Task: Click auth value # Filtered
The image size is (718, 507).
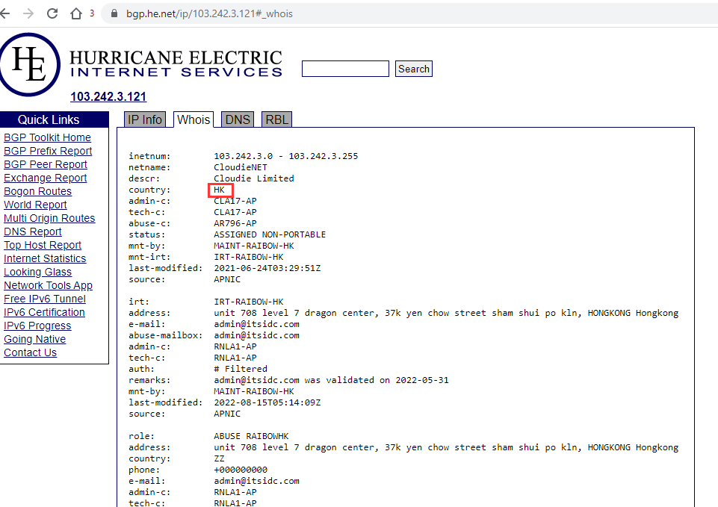Action: pyautogui.click(x=241, y=369)
